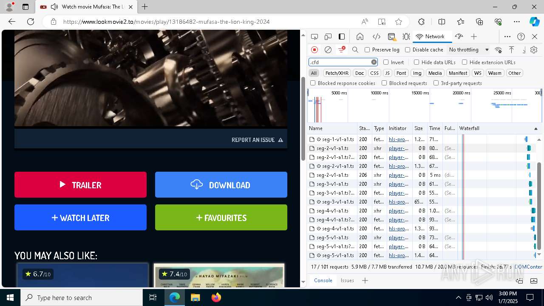
Task: Toggle device emulation icon in DevTools
Action: tap(328, 37)
